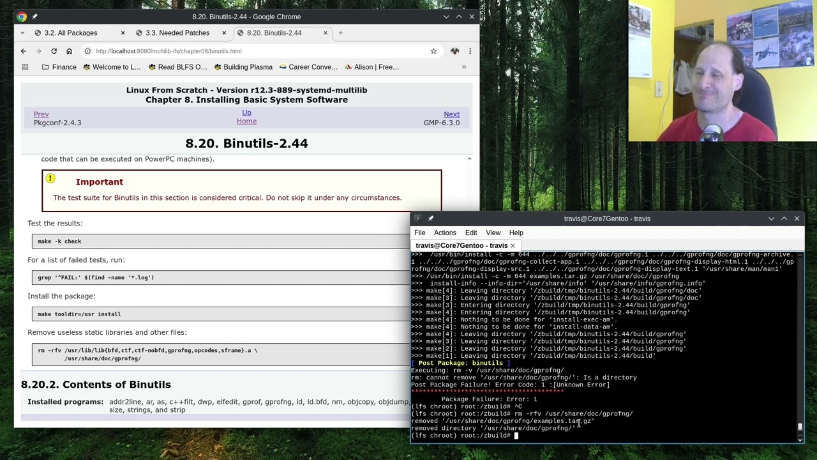Reload the Binutils page in Chrome

(x=54, y=51)
